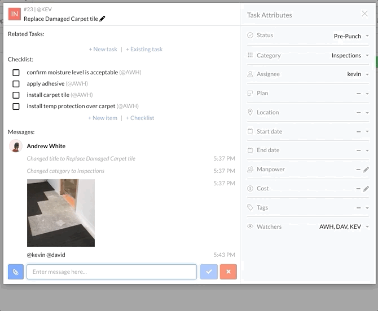This screenshot has width=378, height=311.
Task: Click the Manpower people icon
Action: point(250,169)
